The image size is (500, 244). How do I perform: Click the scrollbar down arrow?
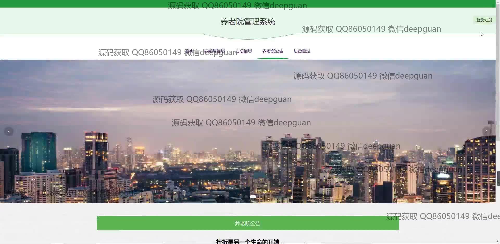[x=498, y=242]
